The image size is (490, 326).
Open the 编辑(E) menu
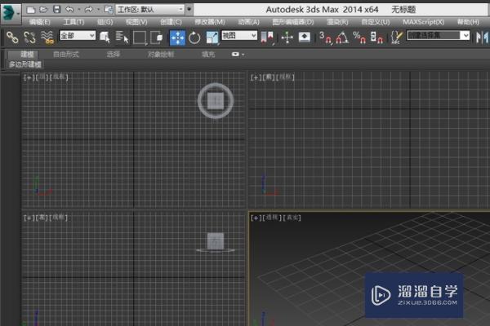pos(40,22)
